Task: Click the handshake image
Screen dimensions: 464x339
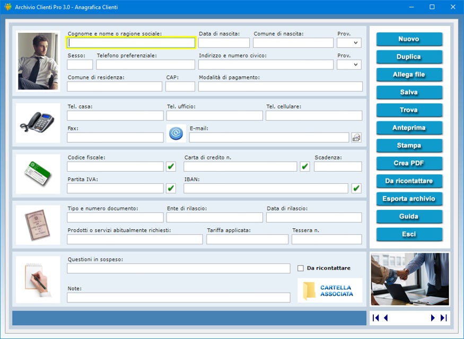Action: [410, 279]
